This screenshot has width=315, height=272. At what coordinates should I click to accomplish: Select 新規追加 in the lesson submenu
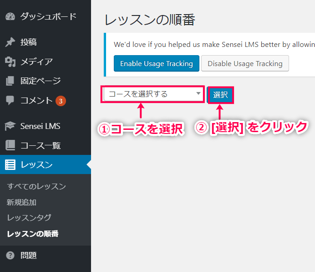pyautogui.click(x=22, y=202)
